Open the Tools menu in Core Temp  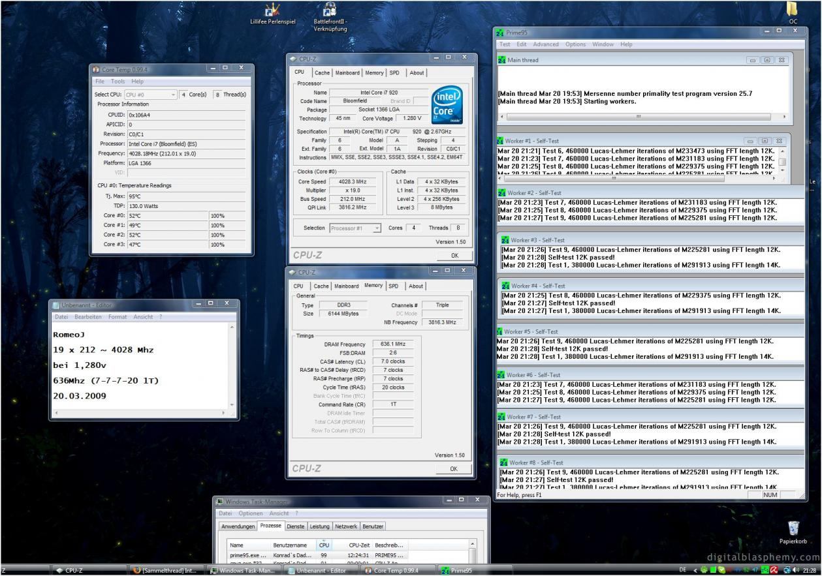(118, 82)
